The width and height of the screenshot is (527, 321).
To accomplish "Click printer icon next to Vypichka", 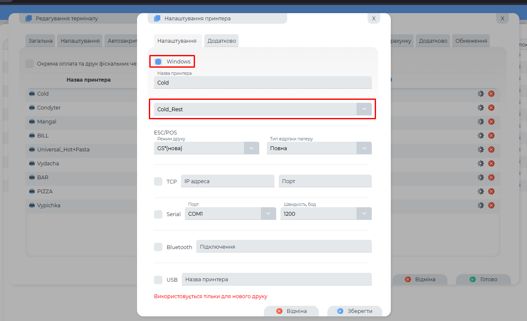I will click(32, 206).
